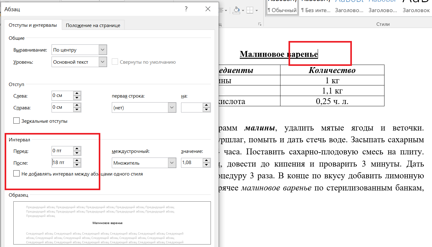Open the междустрочный dropdown
The image size is (432, 247).
coord(172,163)
